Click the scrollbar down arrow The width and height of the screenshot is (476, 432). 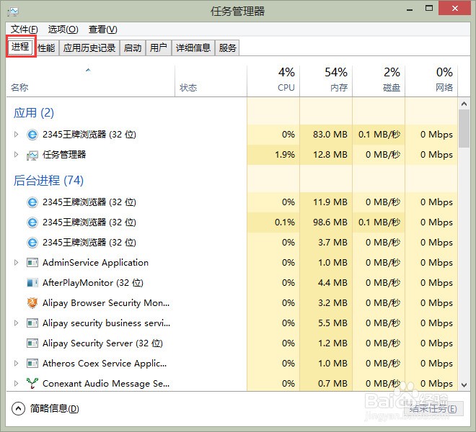464,385
